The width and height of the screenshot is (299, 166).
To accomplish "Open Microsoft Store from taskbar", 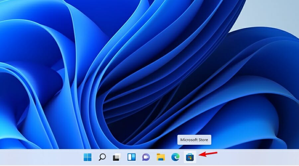I will [190, 157].
